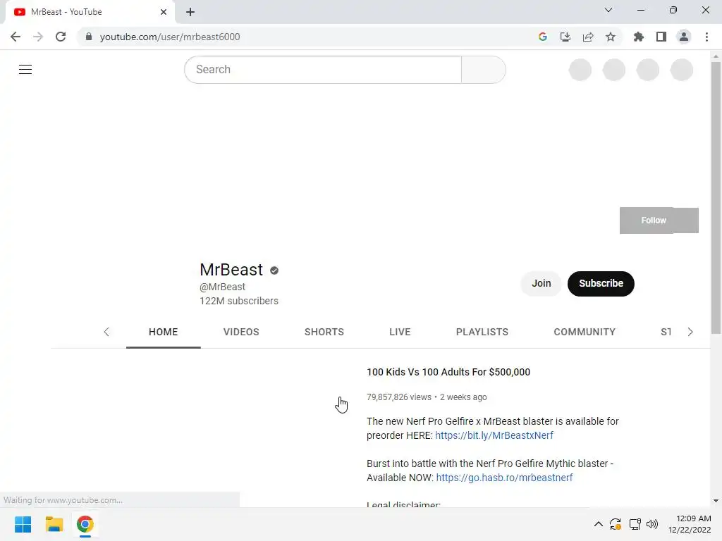
Task: Open the Chrome profile avatar
Action: (x=684, y=37)
